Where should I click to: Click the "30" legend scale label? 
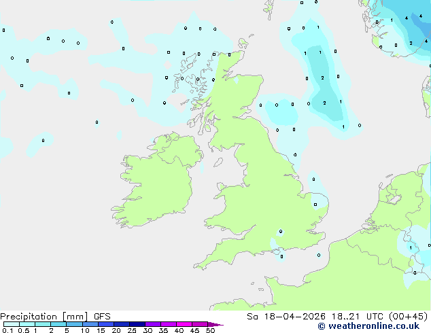(148, 330)
